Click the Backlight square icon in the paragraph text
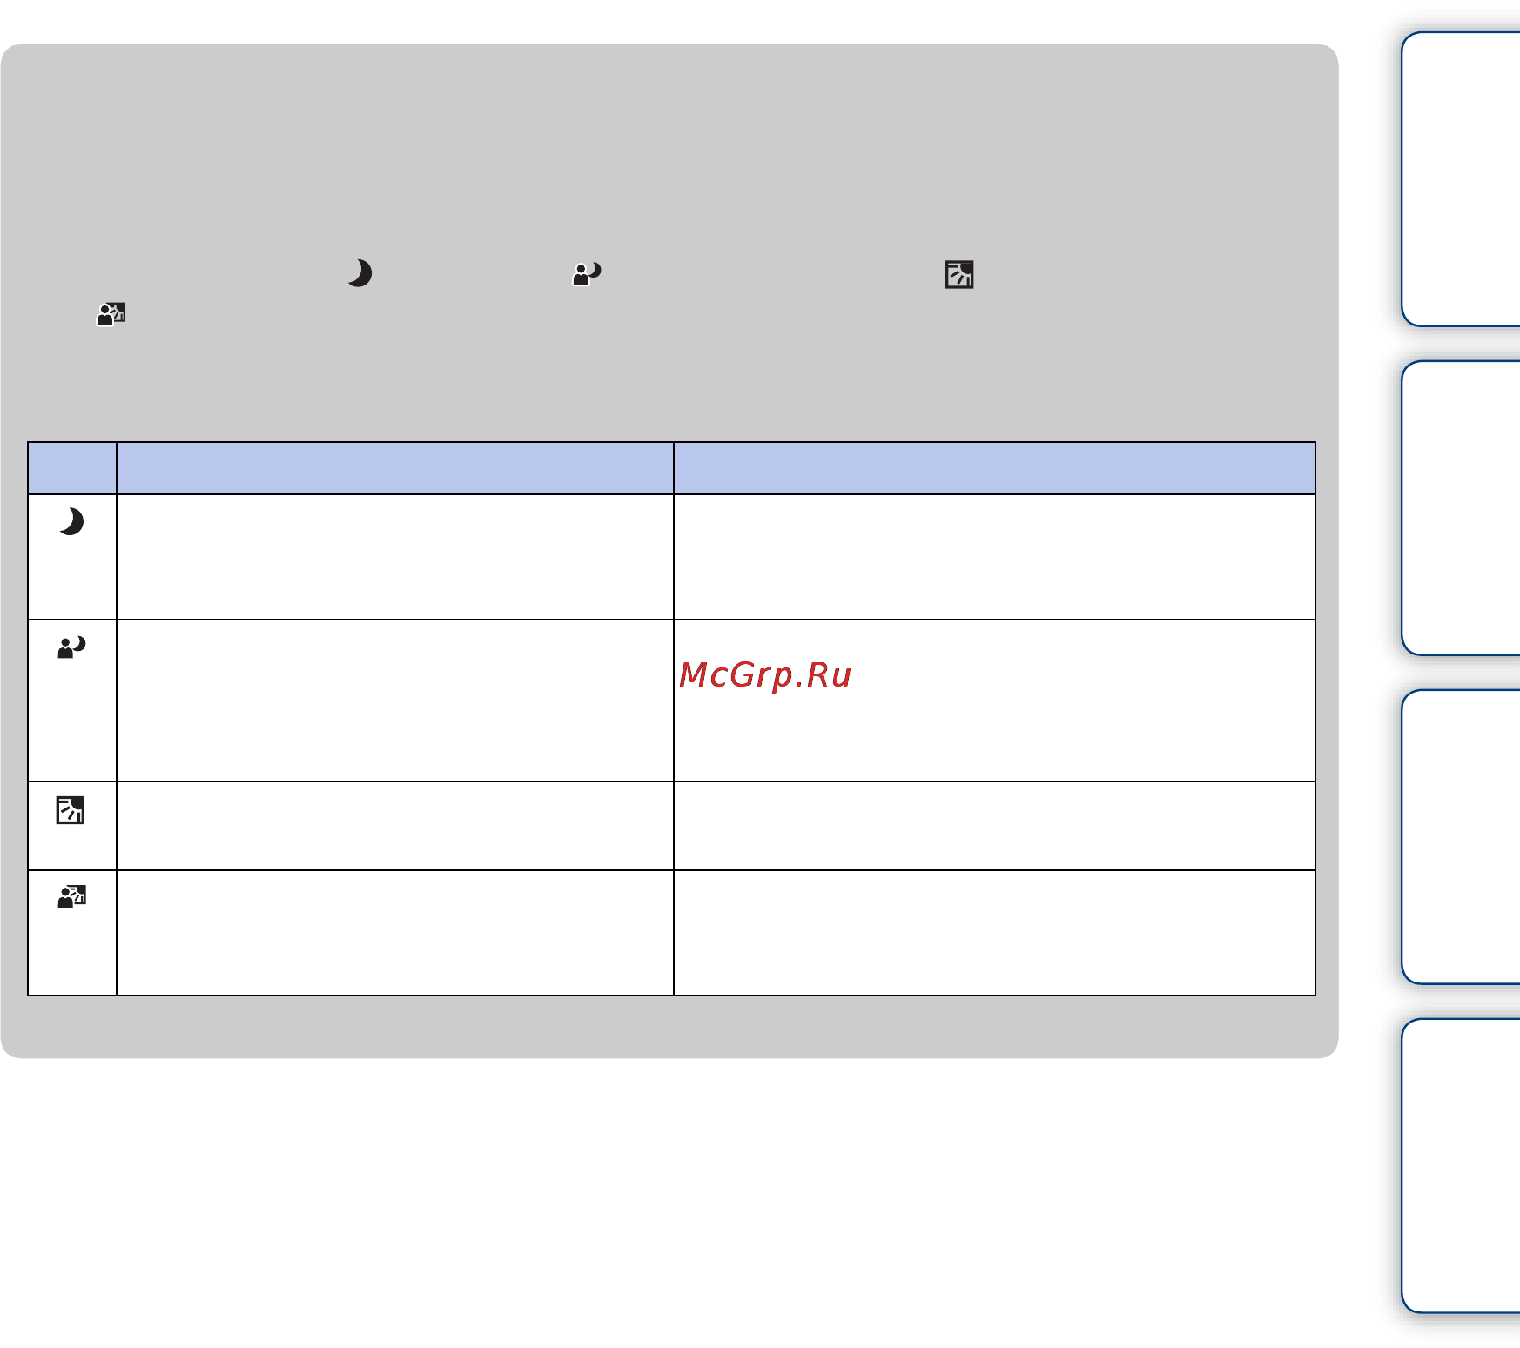The width and height of the screenshot is (1520, 1348). (x=959, y=274)
